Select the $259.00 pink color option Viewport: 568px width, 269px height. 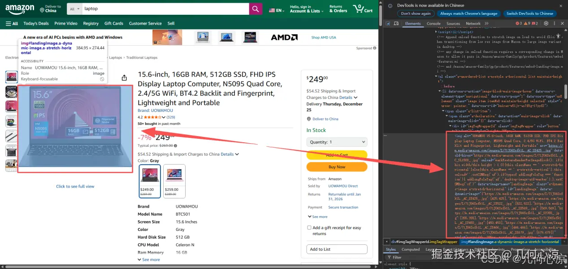pos(174,181)
